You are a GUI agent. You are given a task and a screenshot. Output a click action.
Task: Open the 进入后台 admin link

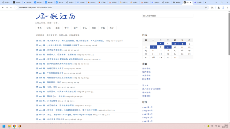(152, 89)
